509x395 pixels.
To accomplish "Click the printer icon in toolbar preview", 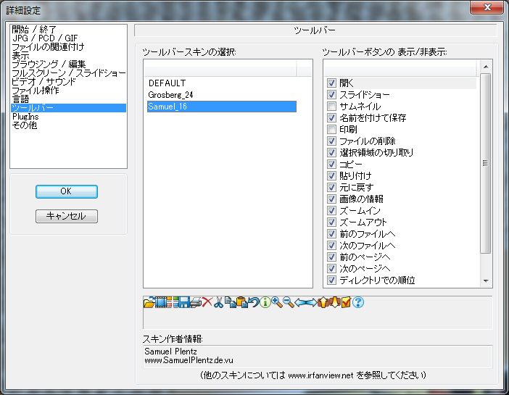I will pyautogui.click(x=196, y=302).
